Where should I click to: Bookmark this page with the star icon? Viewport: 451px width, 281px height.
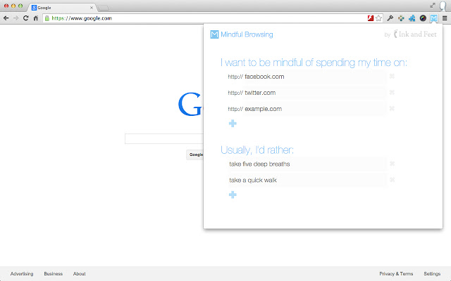(x=379, y=18)
